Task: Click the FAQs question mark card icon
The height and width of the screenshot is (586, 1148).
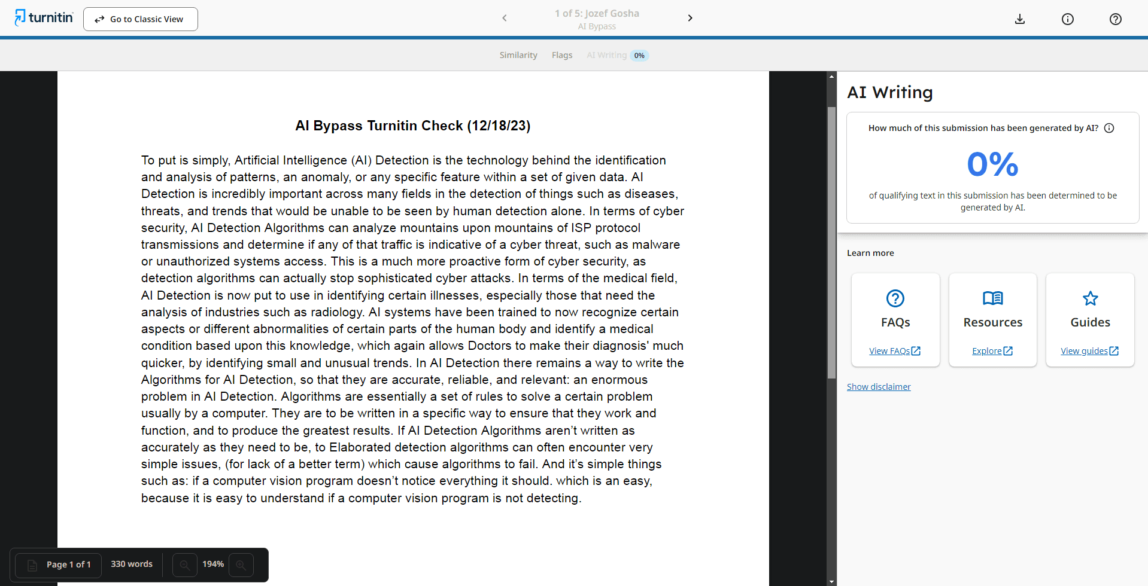Action: [895, 298]
